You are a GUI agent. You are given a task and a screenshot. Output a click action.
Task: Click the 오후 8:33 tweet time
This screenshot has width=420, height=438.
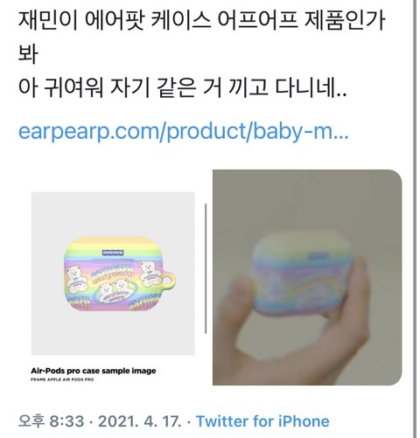(51, 421)
